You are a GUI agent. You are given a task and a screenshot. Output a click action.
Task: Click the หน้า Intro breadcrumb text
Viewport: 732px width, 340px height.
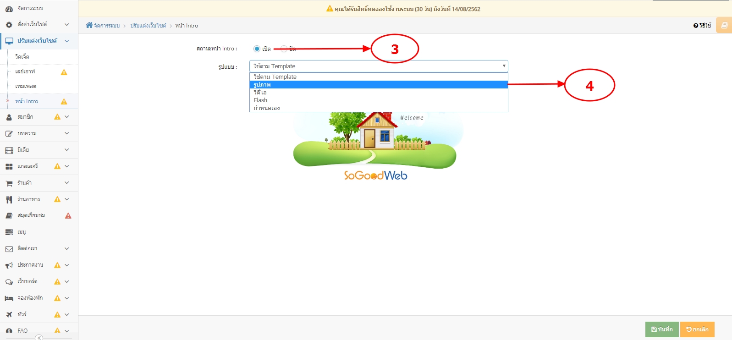tap(187, 26)
